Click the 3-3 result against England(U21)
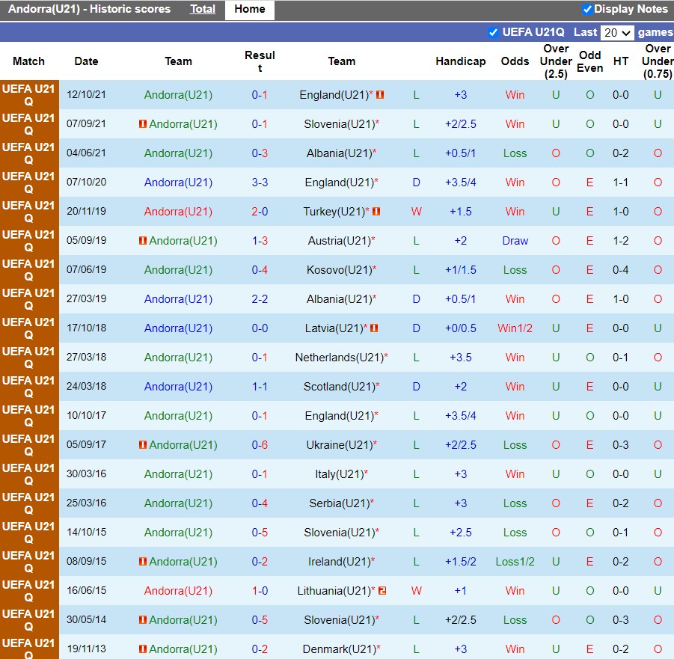This screenshot has height=659, width=674. (x=260, y=183)
